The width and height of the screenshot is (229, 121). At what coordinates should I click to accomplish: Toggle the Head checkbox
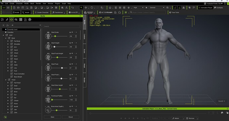click(x=9, y=80)
